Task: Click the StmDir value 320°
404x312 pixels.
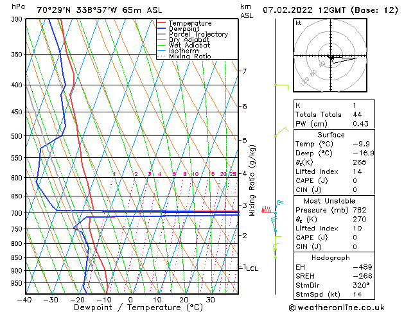Action: [x=361, y=286]
